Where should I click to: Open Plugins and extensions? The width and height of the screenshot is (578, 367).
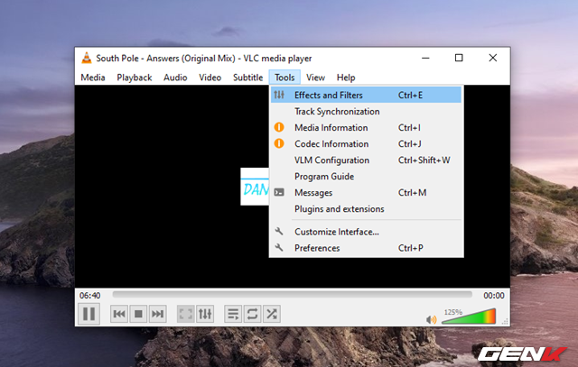click(366, 208)
